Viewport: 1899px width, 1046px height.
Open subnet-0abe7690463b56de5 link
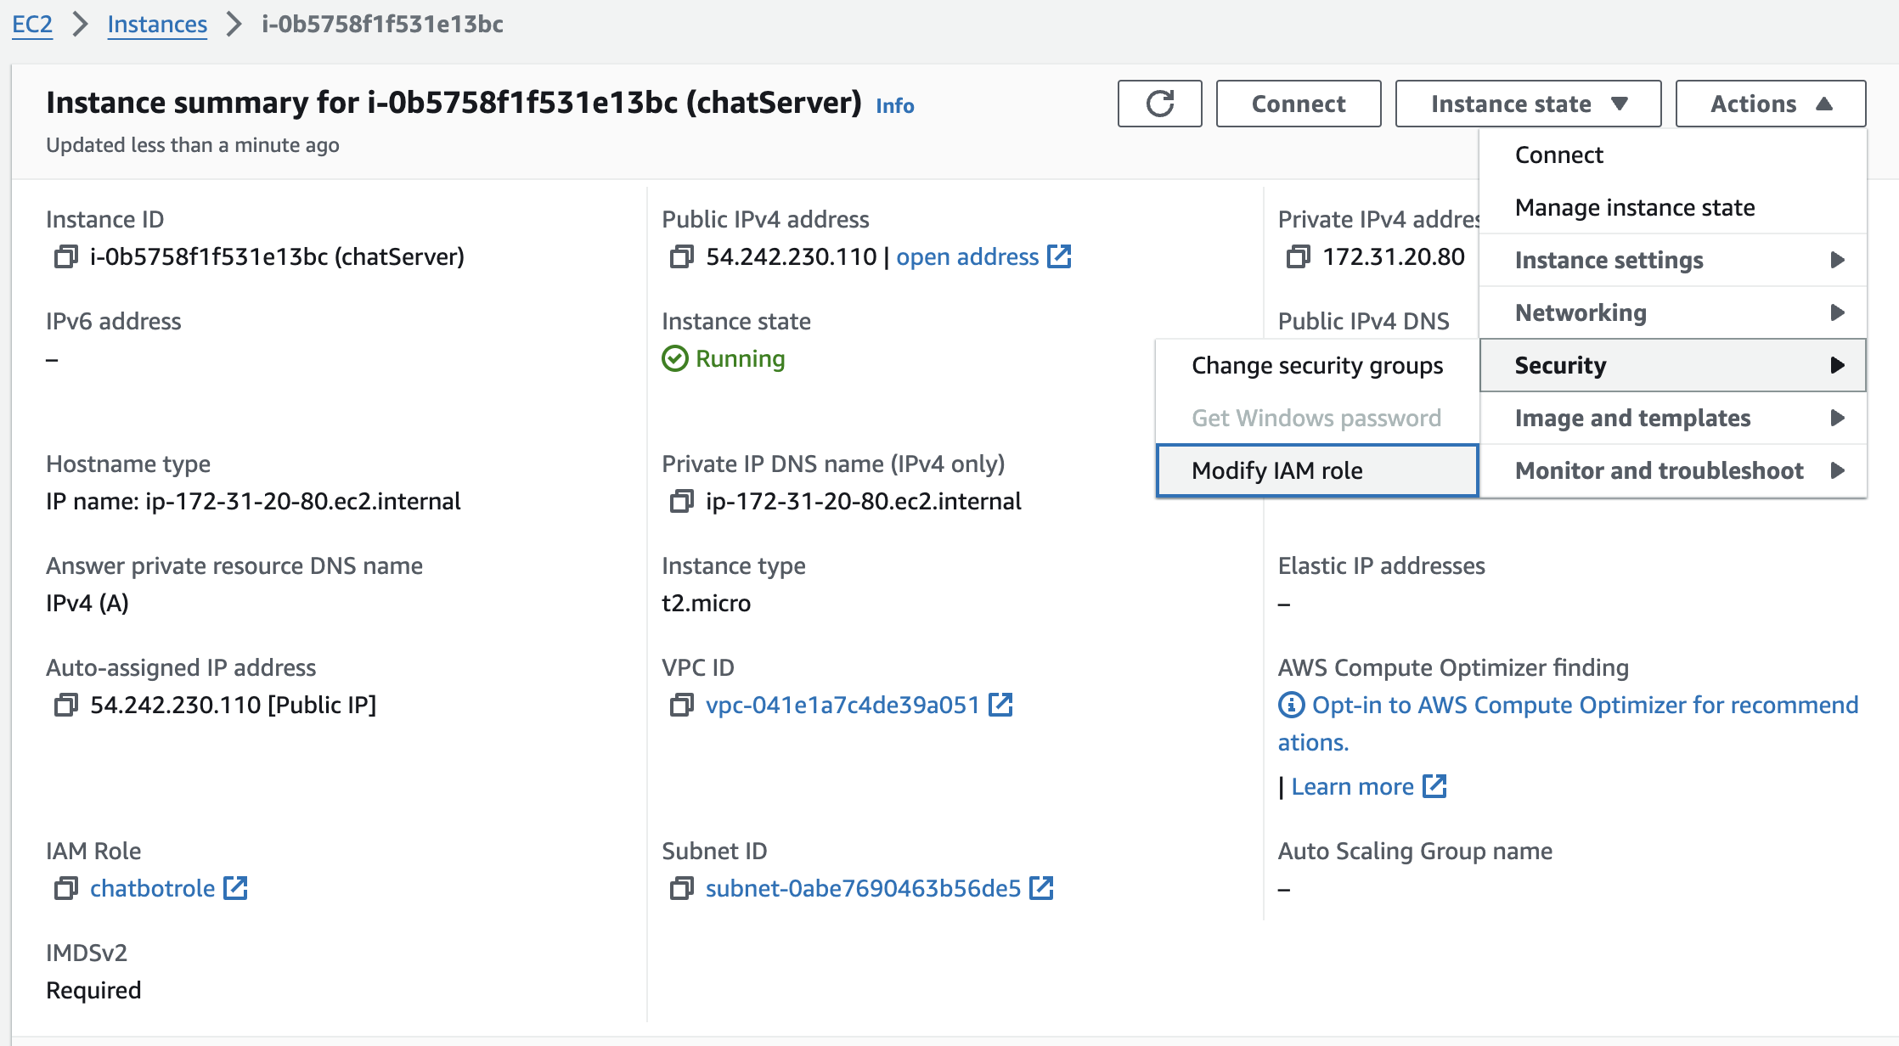tap(863, 888)
